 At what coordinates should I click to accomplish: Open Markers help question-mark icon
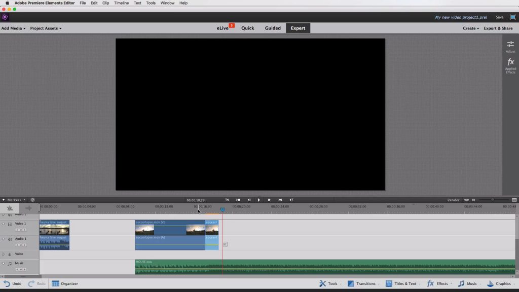point(32,200)
